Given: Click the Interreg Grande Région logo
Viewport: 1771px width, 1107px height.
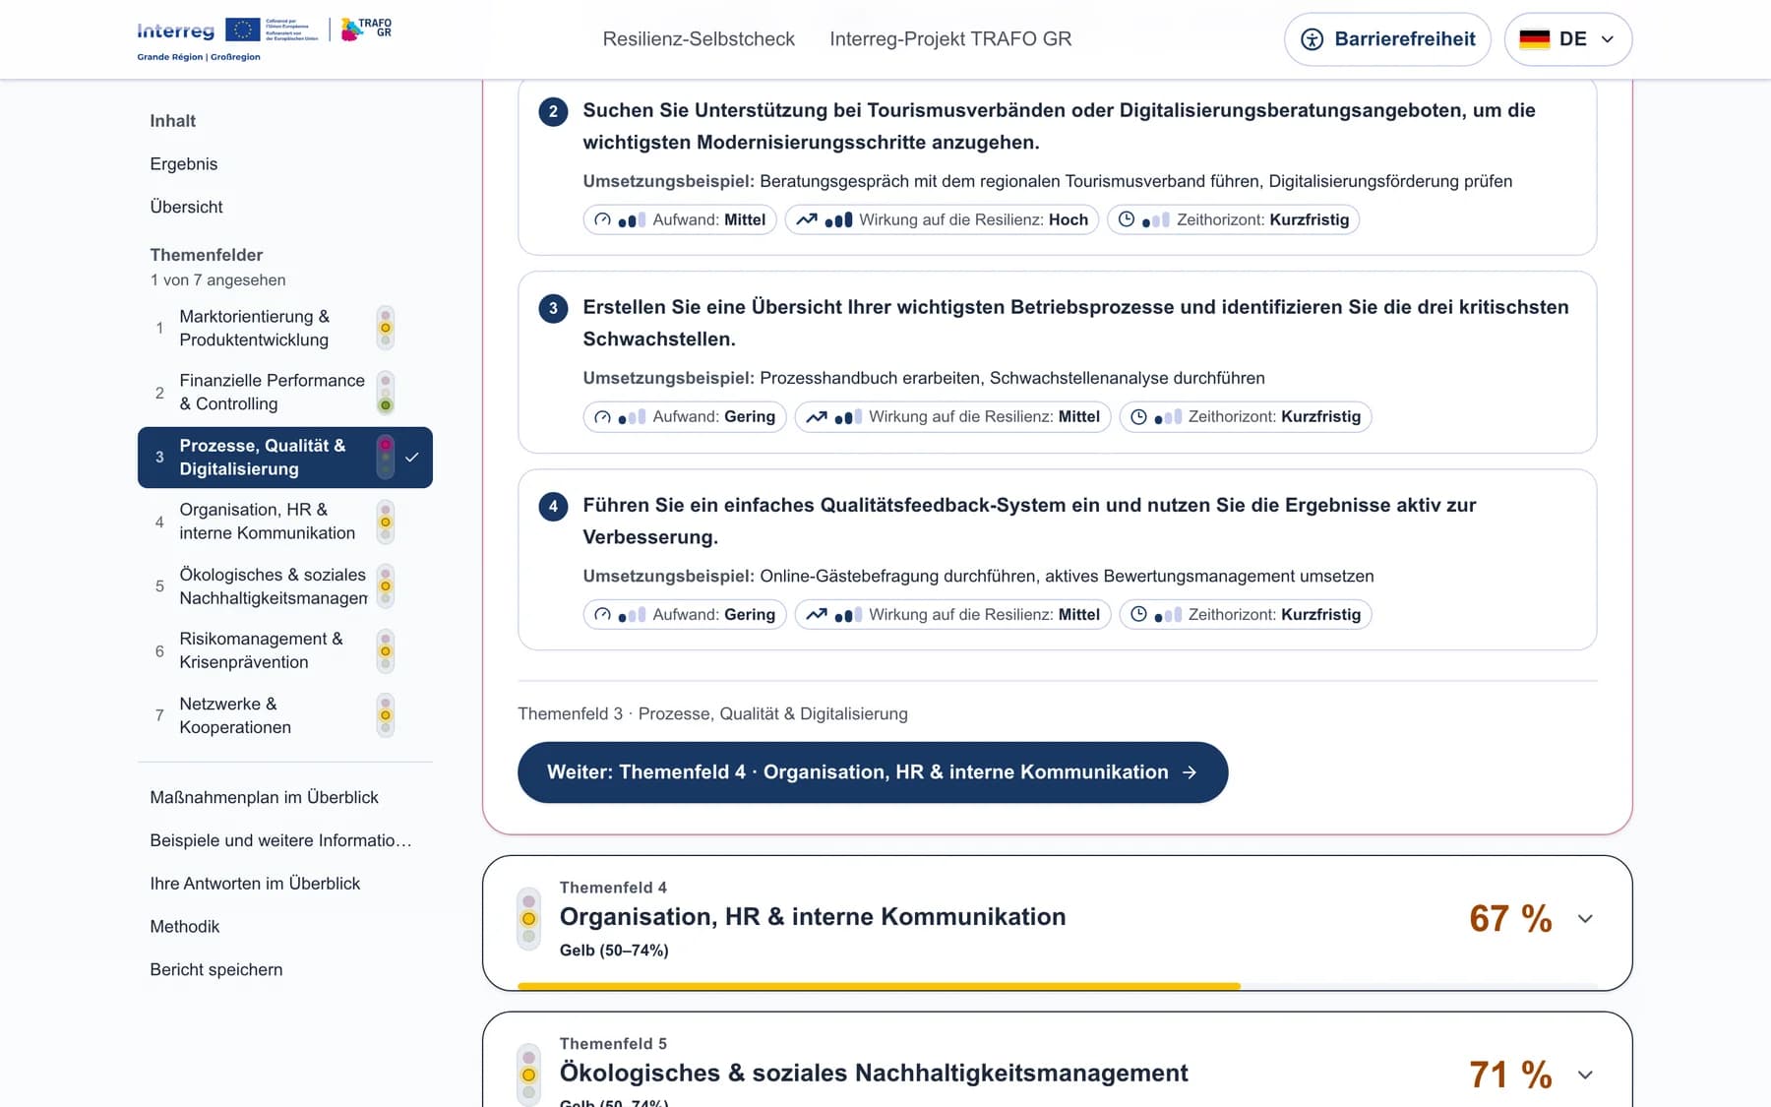Looking at the screenshot, I should click(x=228, y=39).
